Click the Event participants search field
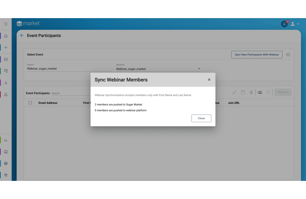The image size is (306, 199). pos(70,93)
